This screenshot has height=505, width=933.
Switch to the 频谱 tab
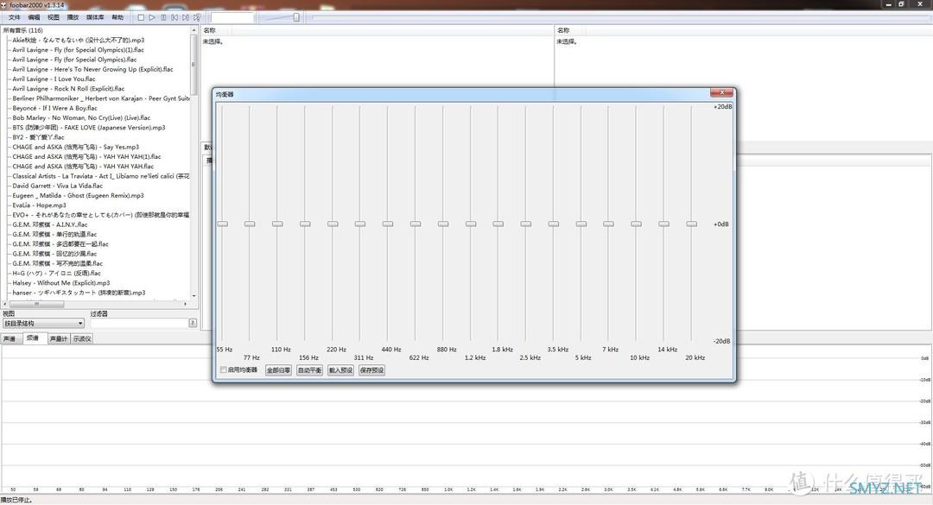34,338
